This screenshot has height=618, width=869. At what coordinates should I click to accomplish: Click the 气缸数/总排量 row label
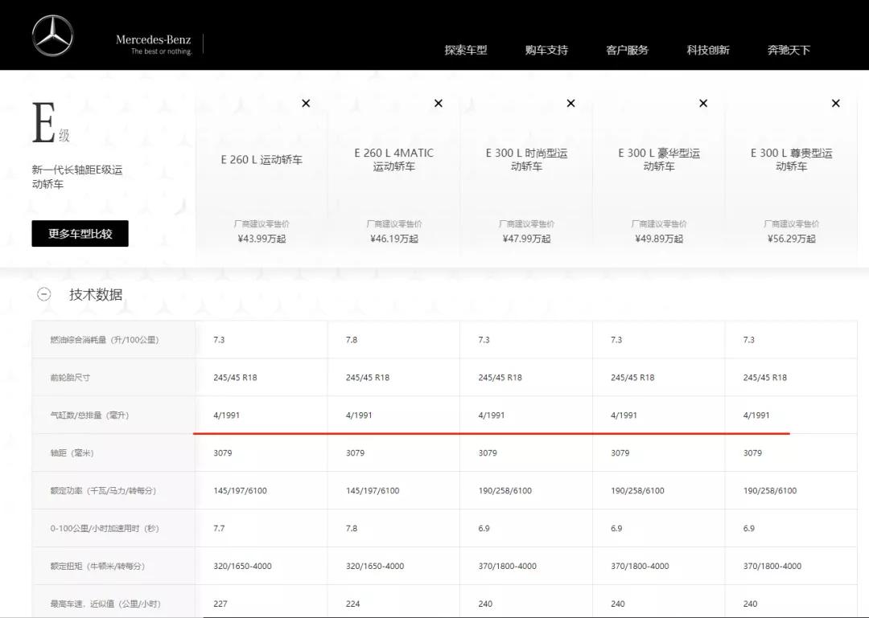pyautogui.click(x=89, y=415)
